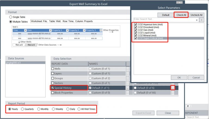
Task: Click the search next arrow button
Action: coord(202,20)
